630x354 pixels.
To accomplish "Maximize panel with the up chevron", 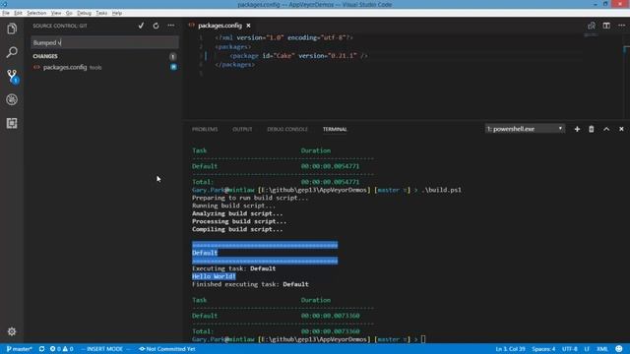I will [x=606, y=129].
